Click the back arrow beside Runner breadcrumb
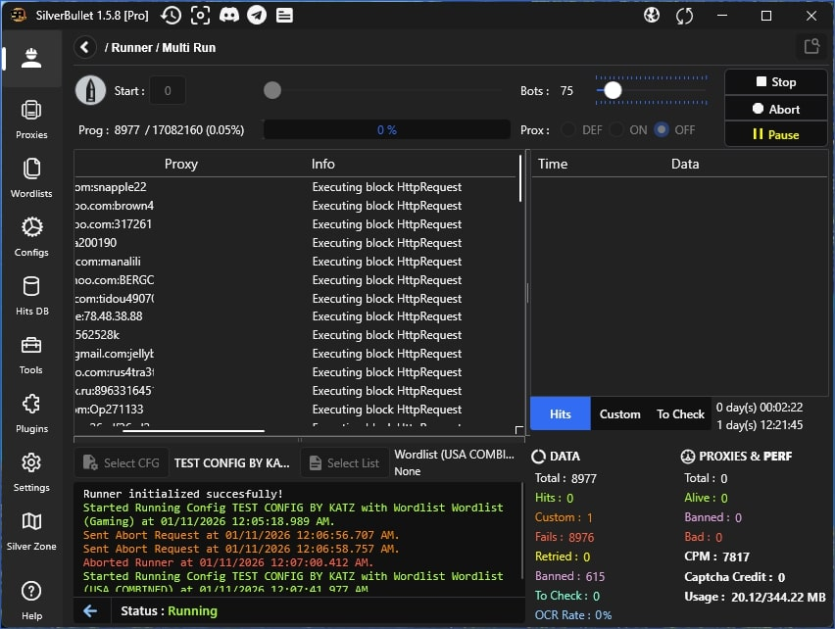 (x=85, y=47)
